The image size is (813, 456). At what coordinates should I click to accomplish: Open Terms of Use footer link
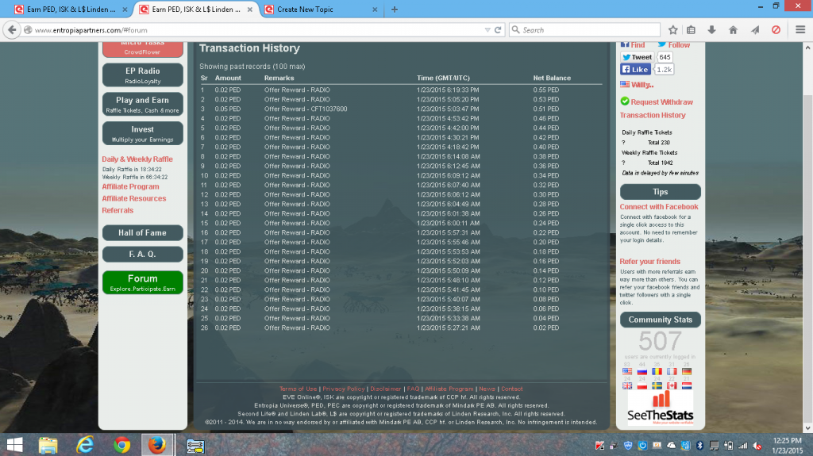299,389
